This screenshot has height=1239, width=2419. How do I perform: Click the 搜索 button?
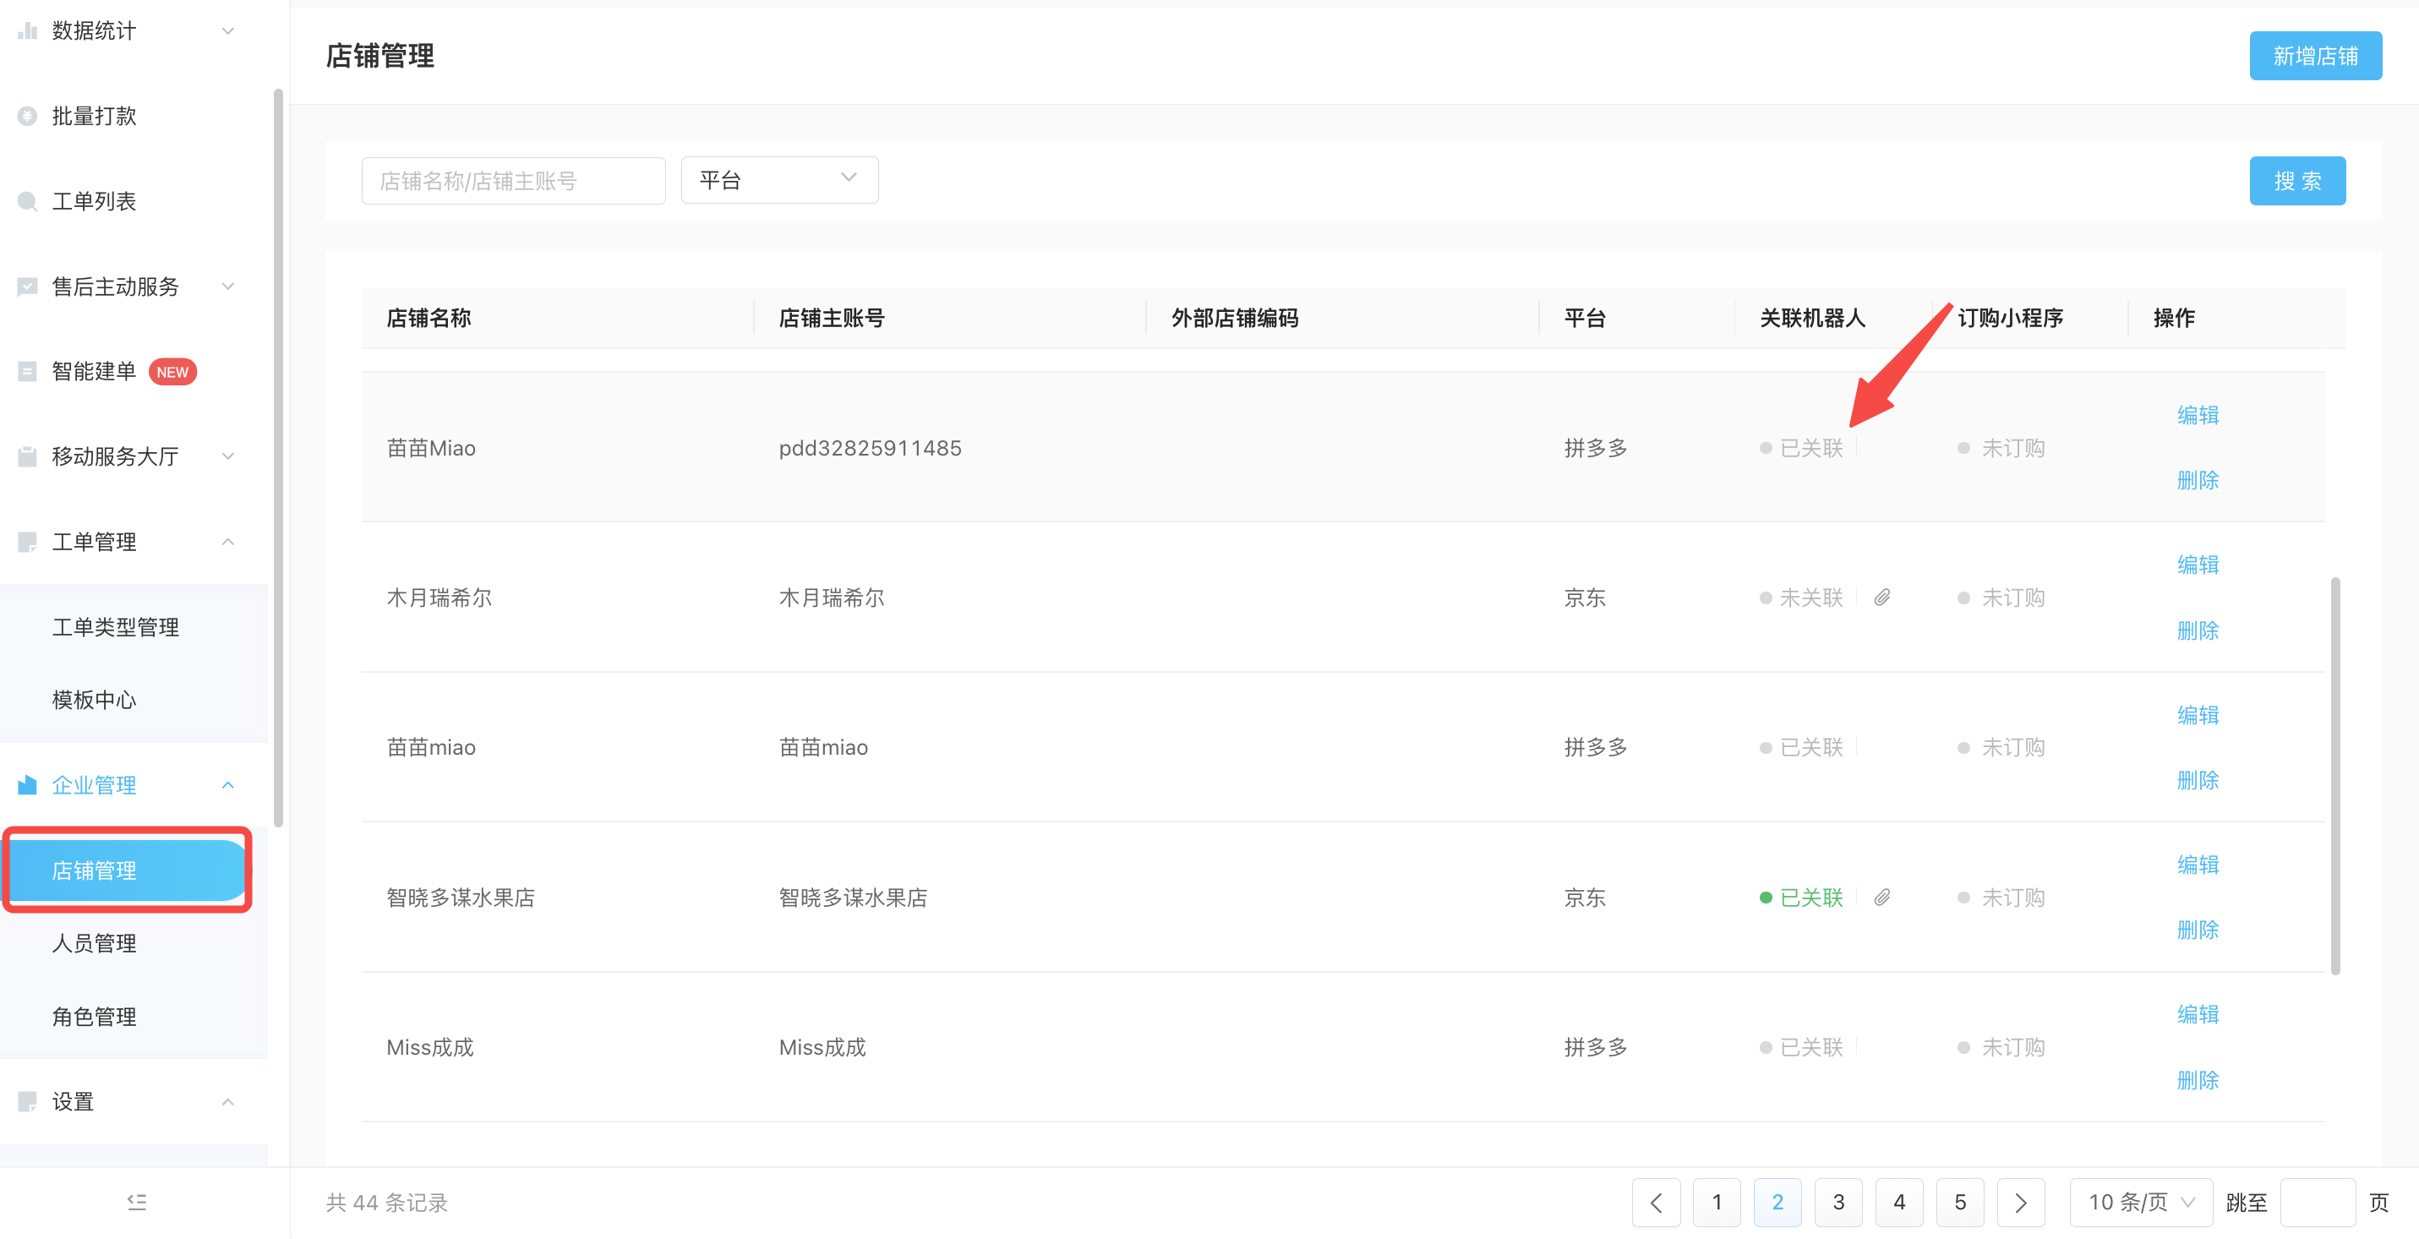pos(2298,181)
